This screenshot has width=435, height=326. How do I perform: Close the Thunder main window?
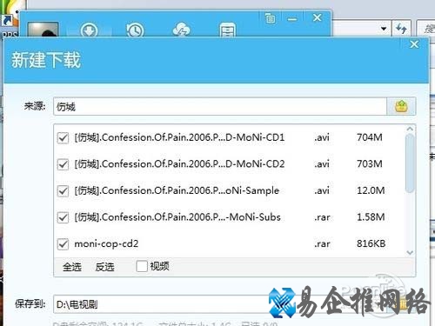point(318,18)
